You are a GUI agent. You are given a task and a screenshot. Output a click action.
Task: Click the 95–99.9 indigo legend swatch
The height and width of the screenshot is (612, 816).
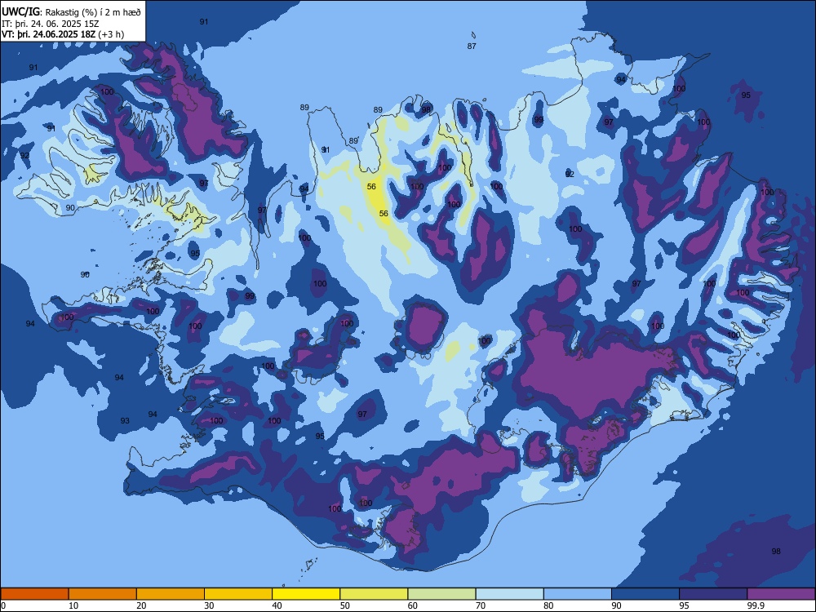(x=713, y=594)
